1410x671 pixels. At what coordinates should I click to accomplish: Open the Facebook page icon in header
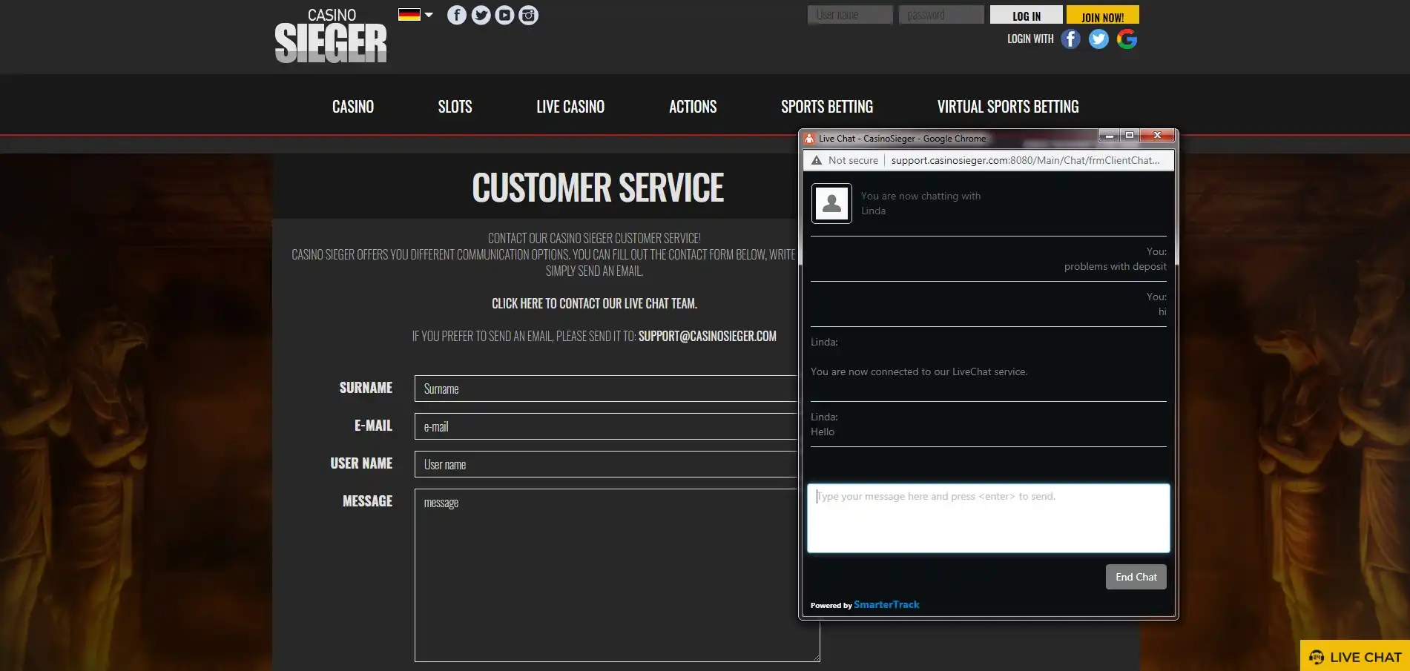tap(457, 16)
